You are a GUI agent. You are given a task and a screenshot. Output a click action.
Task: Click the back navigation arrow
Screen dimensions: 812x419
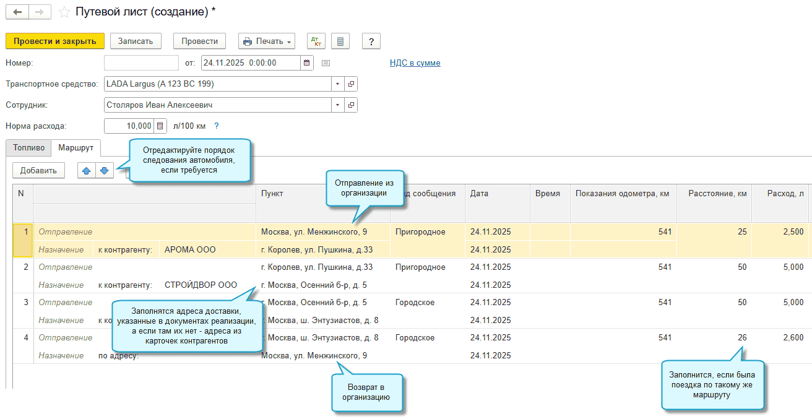tap(17, 12)
